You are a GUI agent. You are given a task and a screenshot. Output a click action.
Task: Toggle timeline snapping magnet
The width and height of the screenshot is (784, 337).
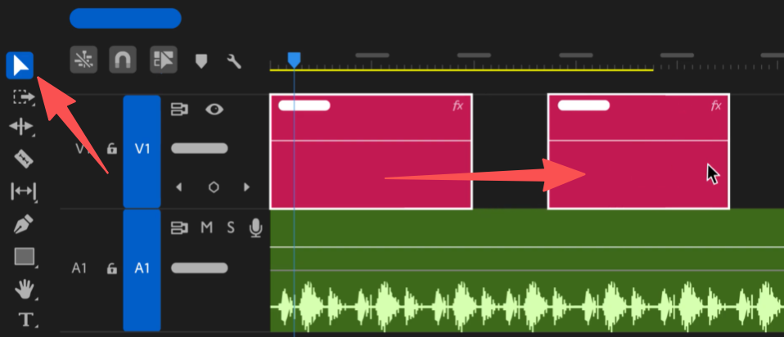pyautogui.click(x=123, y=61)
